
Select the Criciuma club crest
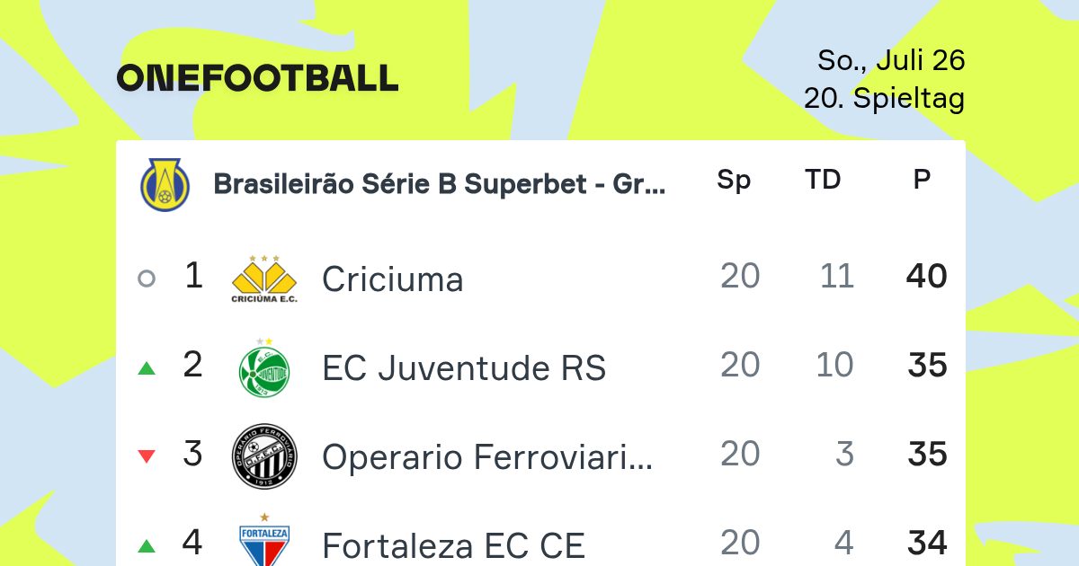tap(264, 279)
